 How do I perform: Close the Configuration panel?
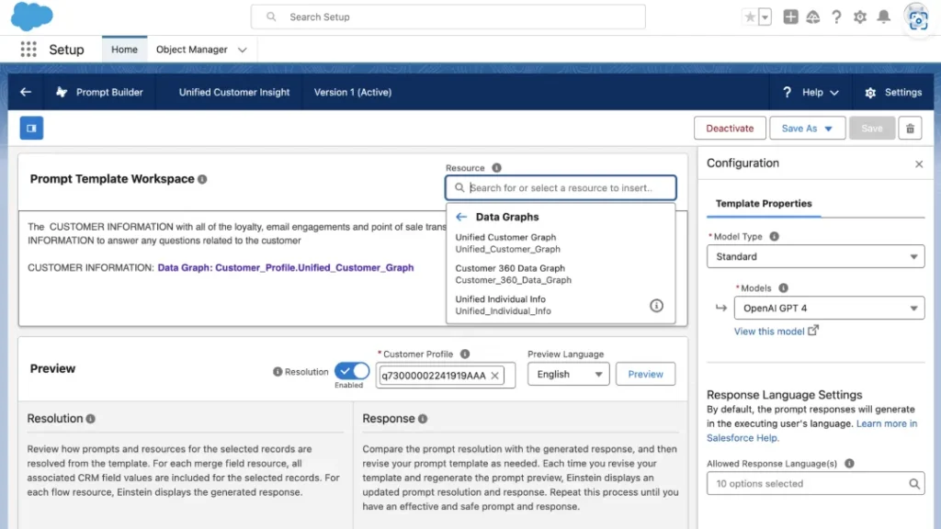pyautogui.click(x=919, y=163)
